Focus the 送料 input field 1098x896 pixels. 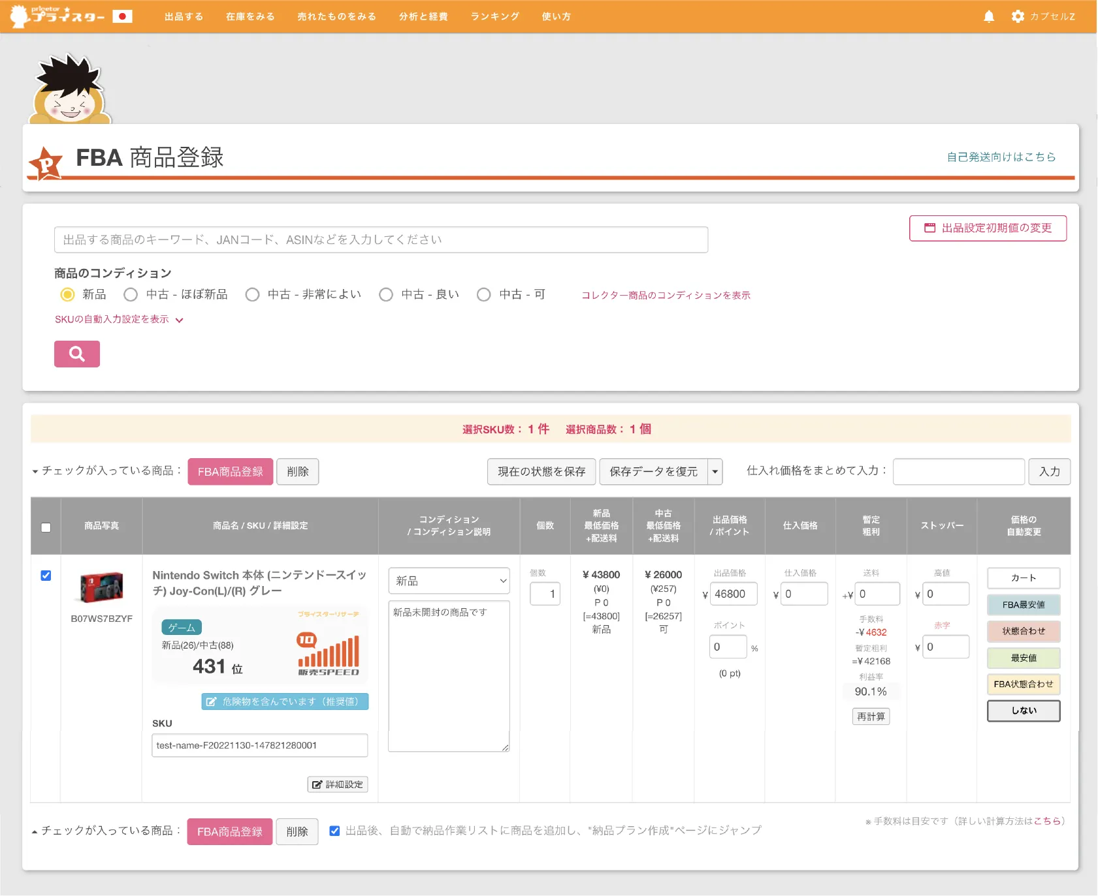[877, 594]
